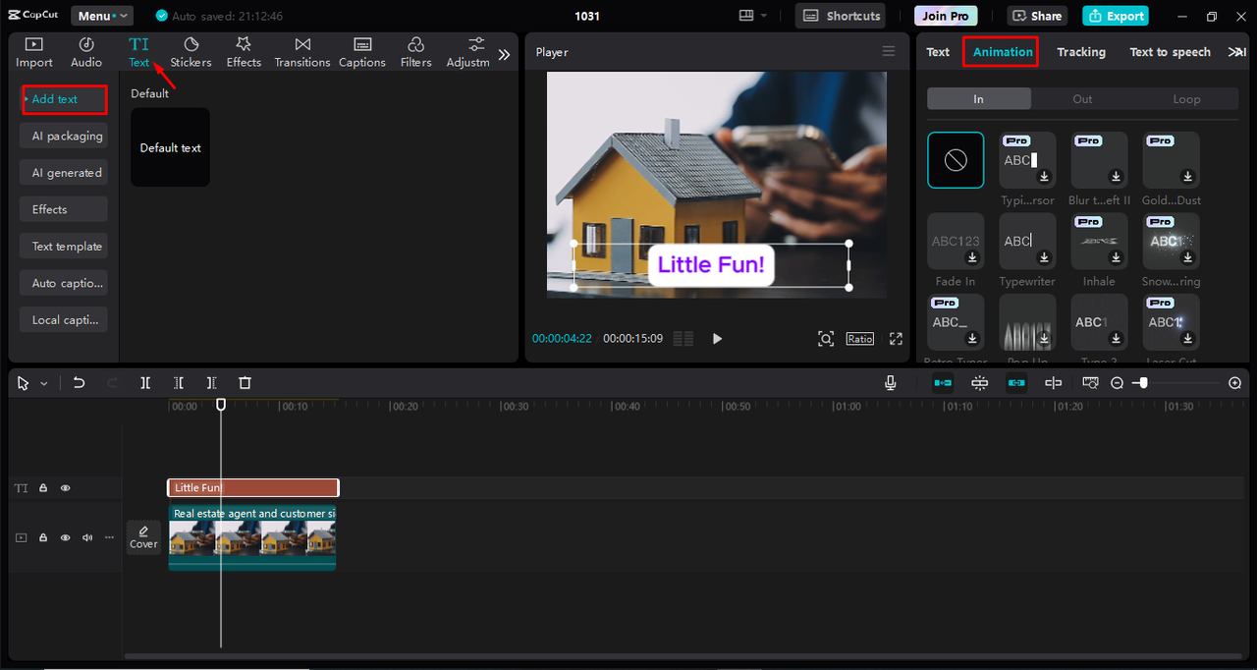Screen dimensions: 1257x670
Task: Click the timeline zoom-to-fit ruler icon
Action: 1092,383
